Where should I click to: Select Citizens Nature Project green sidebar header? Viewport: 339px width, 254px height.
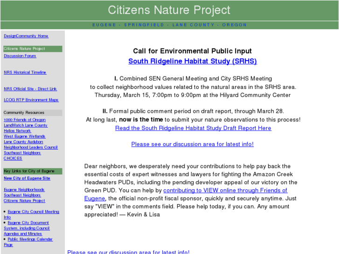tap(33, 49)
